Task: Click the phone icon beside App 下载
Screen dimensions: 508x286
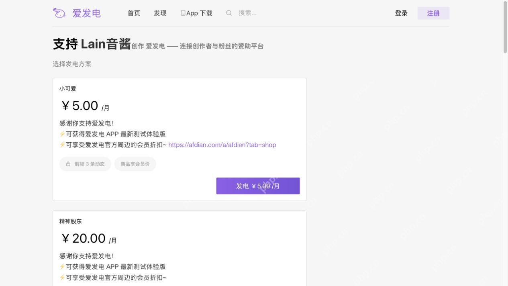Action: [x=183, y=13]
